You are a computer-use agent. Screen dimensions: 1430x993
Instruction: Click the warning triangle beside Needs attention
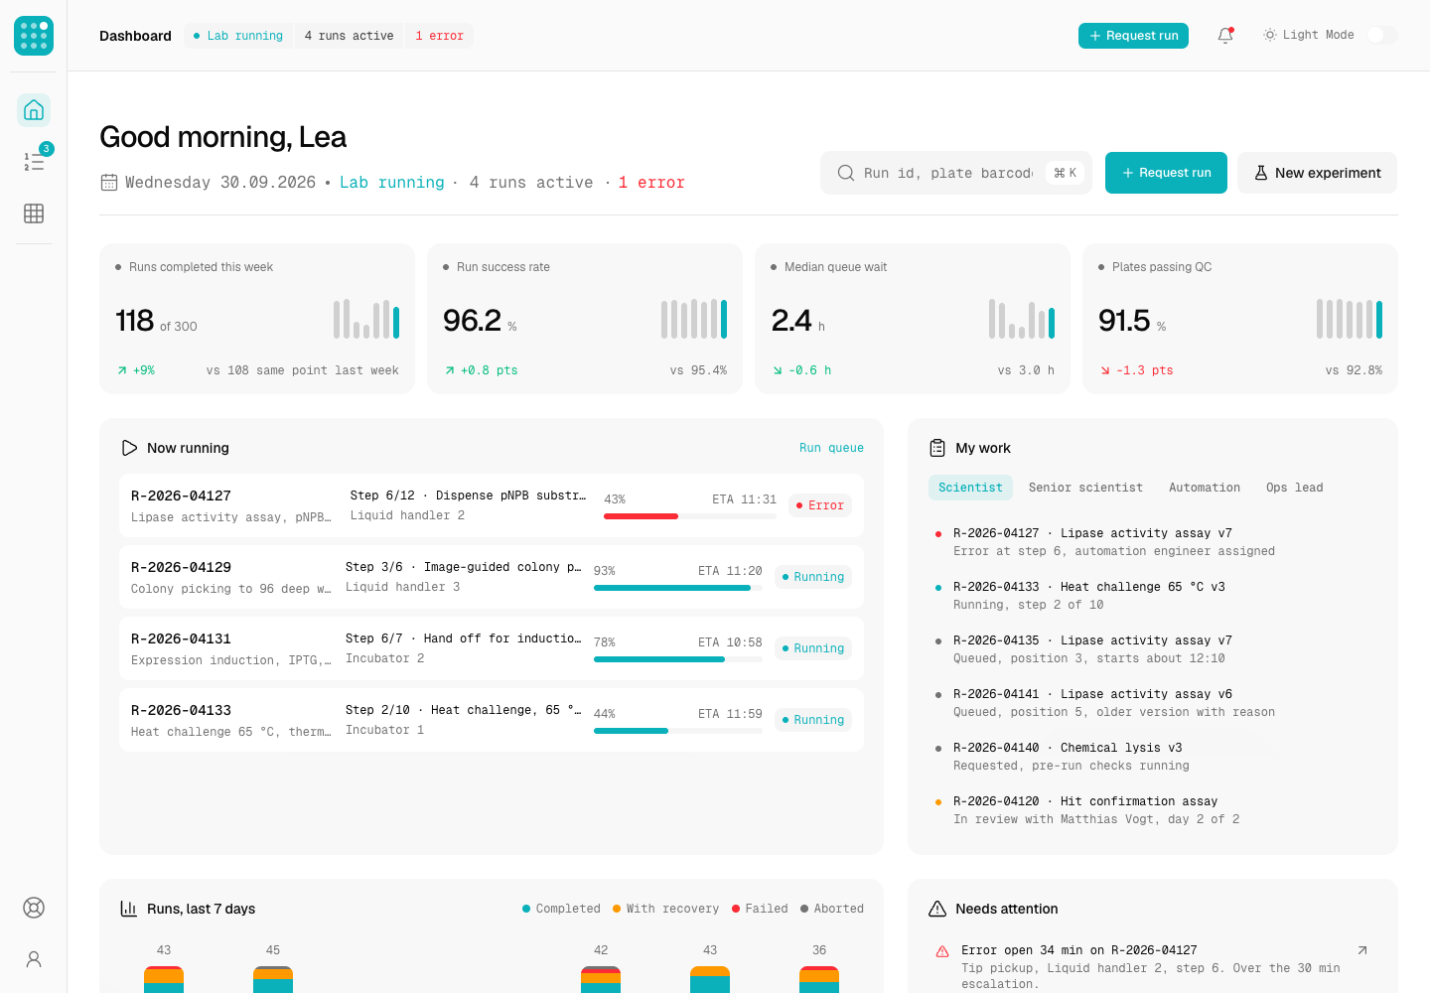pos(937,909)
